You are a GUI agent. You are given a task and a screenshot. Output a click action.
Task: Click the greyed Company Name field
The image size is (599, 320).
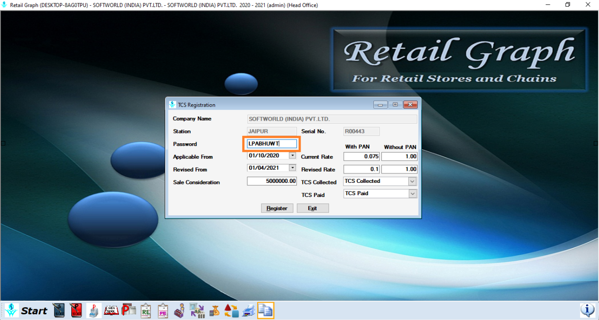click(x=332, y=119)
